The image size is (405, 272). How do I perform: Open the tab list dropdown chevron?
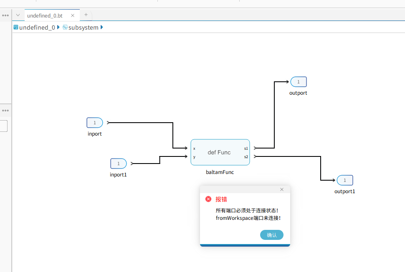[18, 15]
